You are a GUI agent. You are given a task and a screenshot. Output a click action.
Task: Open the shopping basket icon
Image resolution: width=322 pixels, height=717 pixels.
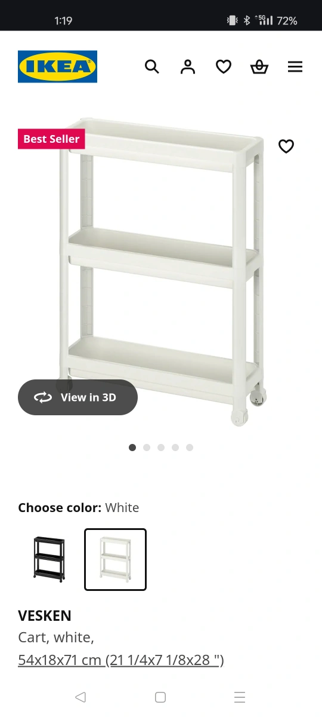[x=259, y=66]
